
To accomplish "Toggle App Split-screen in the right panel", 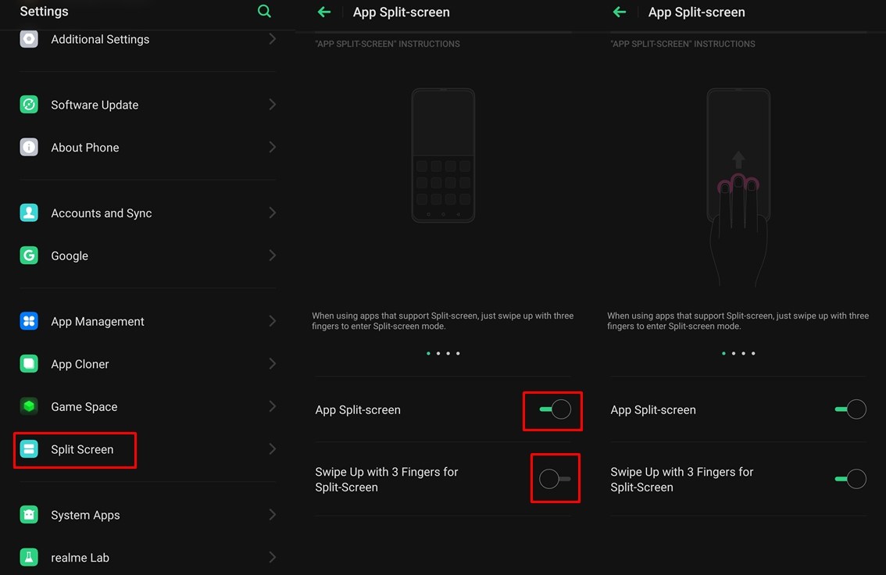I will (850, 409).
